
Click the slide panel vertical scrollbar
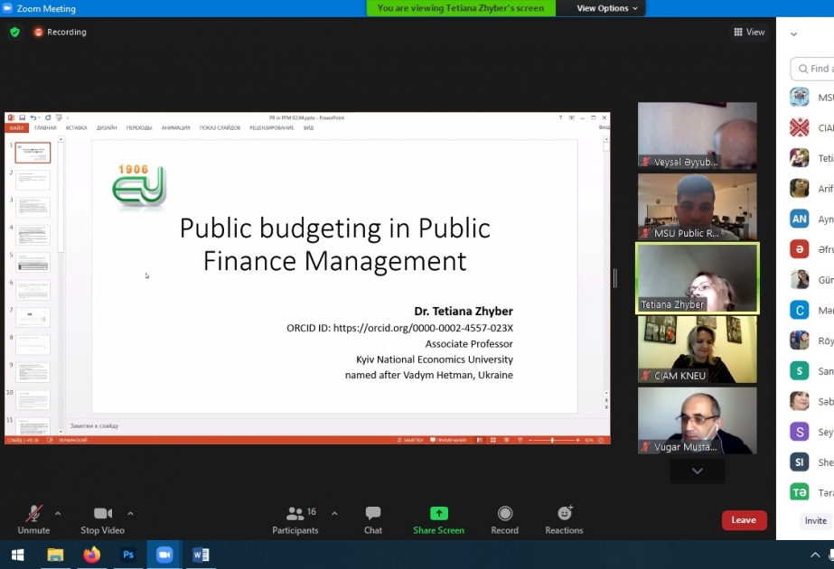(61, 285)
